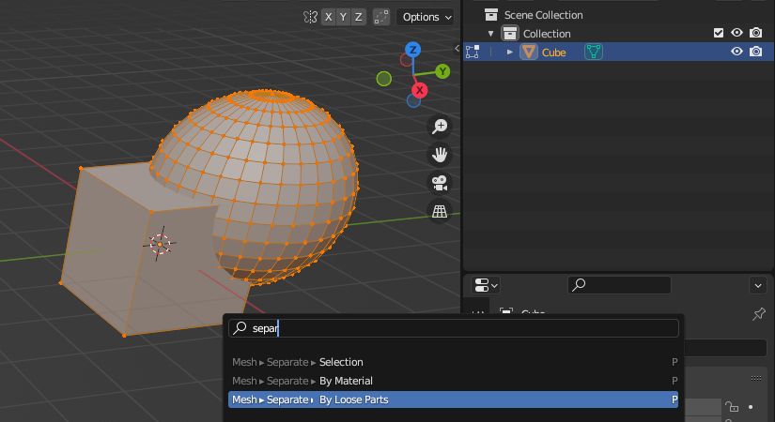The height and width of the screenshot is (422, 775).
Task: Toggle the property lock icon
Action: (x=732, y=407)
